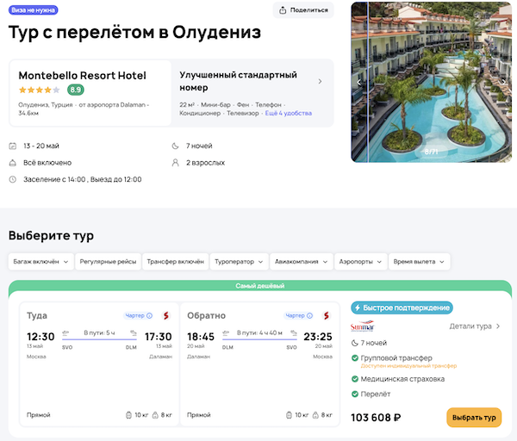Toggle the Трансфер включён filter
The height and width of the screenshot is (441, 517).
(175, 261)
